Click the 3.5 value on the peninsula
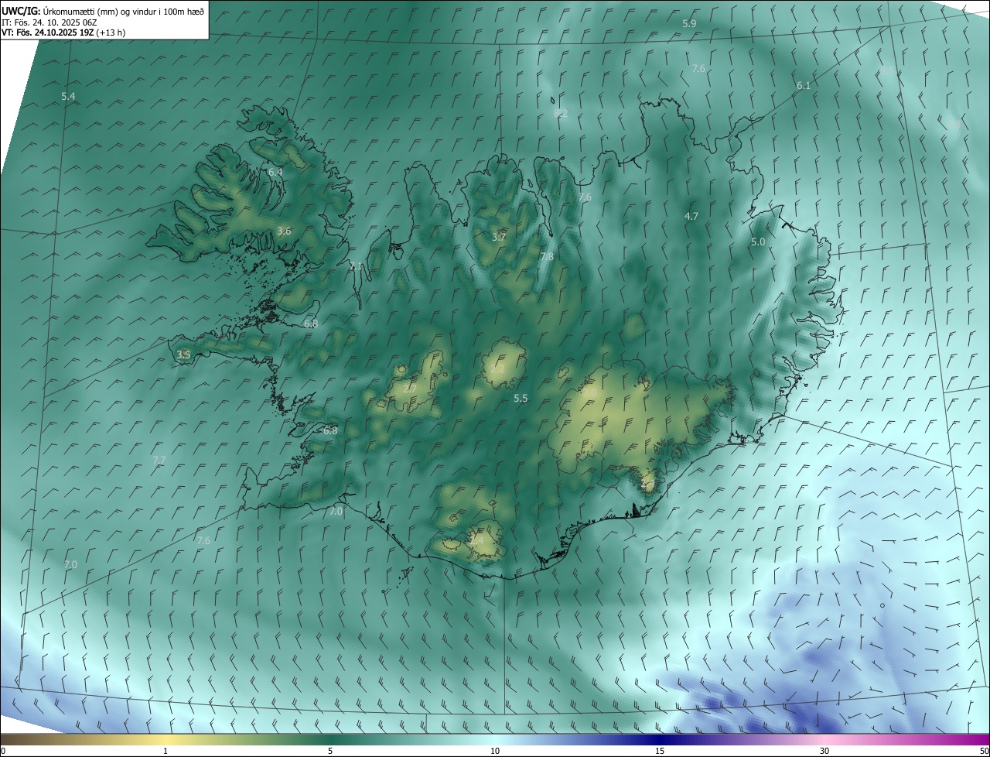This screenshot has height=757, width=990. coord(183,355)
